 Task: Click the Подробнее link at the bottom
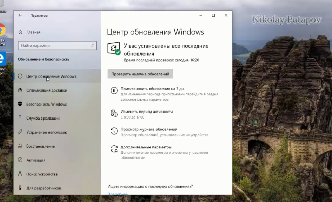(118, 193)
